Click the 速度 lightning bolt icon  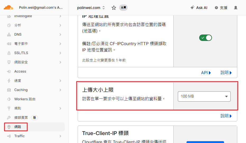point(9,81)
